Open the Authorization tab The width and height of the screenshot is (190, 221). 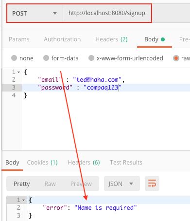(62, 39)
